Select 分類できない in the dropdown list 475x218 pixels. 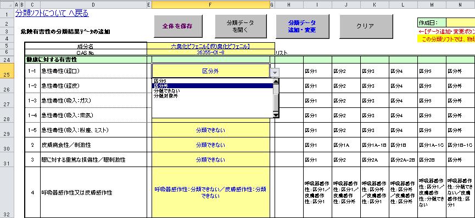(166, 91)
